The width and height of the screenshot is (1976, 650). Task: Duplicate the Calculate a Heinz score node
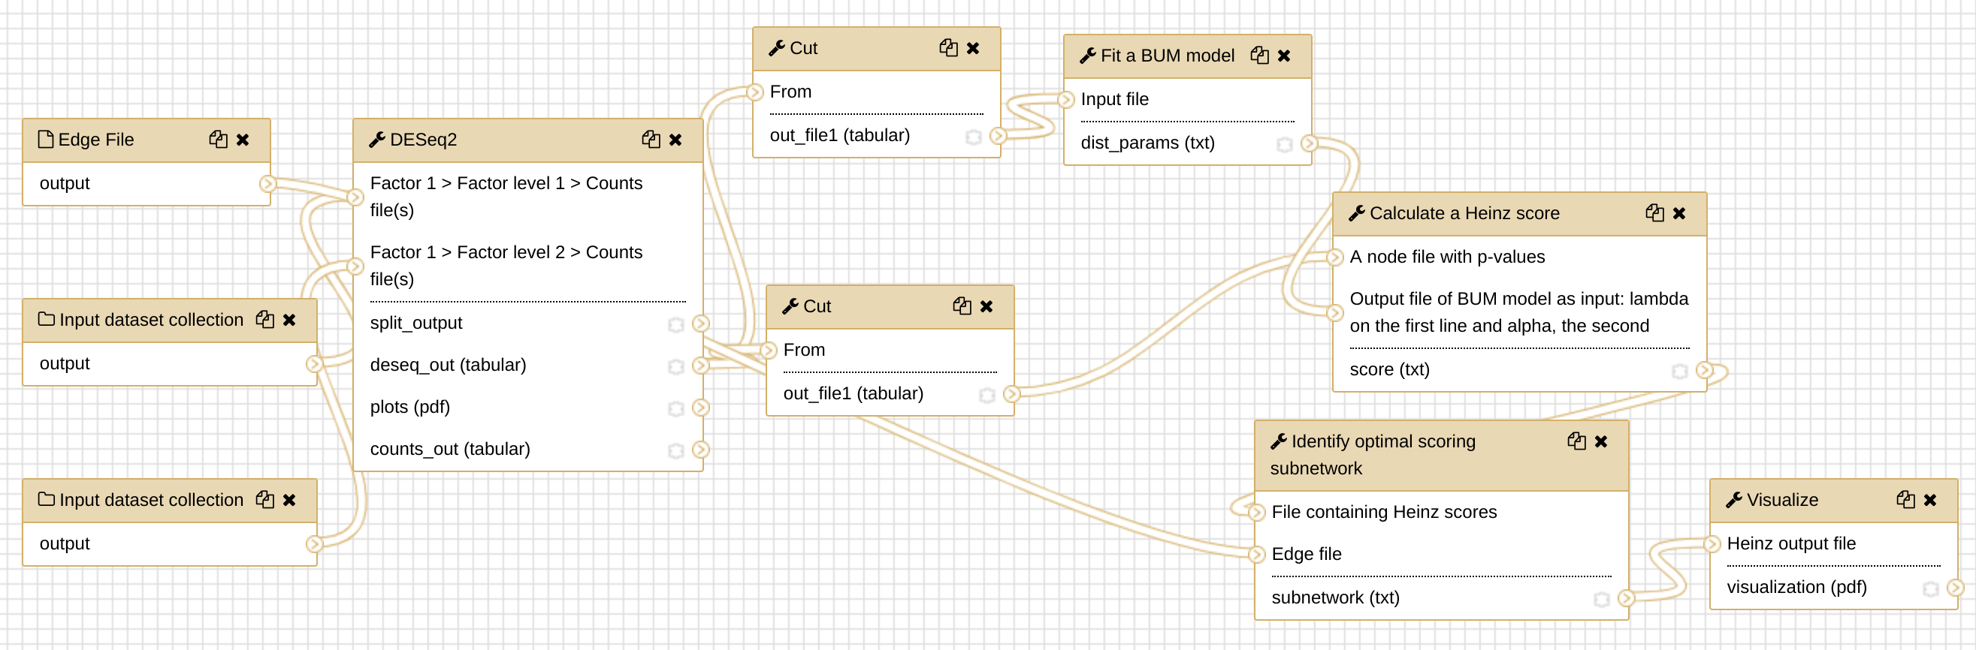point(1654,213)
